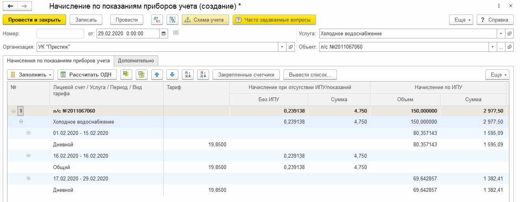
Task: Collapse row 1 л/с №2011067060
Action: tap(14, 111)
